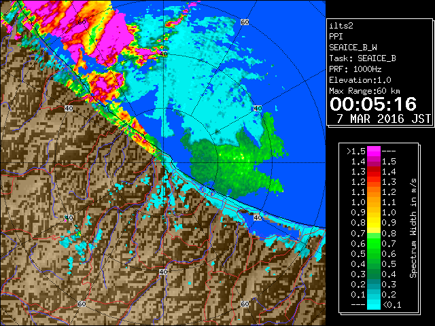Pick the cyan swatch below 0.1
Screen dimensions: 435x326
(374, 304)
